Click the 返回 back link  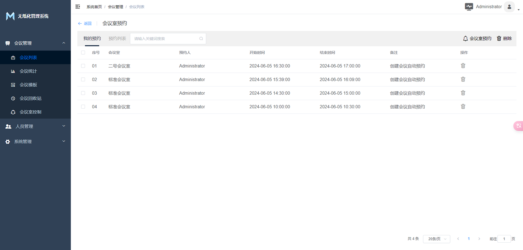click(85, 24)
